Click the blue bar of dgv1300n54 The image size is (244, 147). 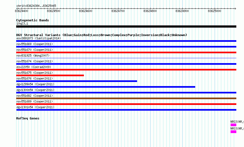click(x=126, y=93)
